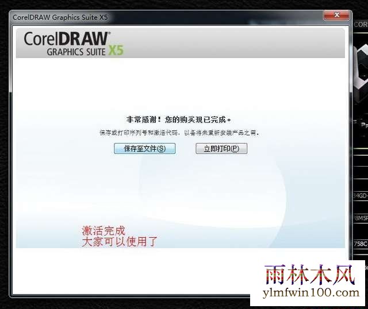The image size is (368, 309).
Task: Click the CorelDRAW Graphics Suite X5 title bar text
Action: click(60, 17)
